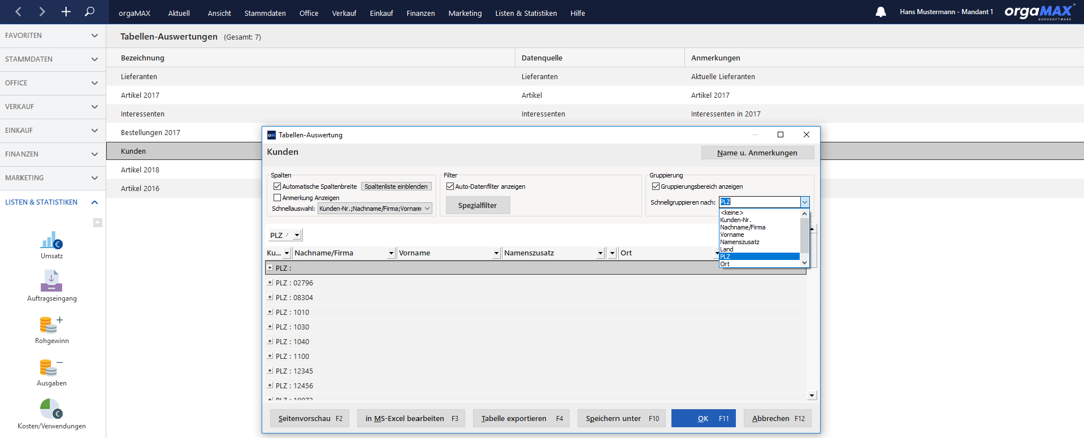Click the orgaMAX logo
This screenshot has width=1084, height=438.
point(1039,11)
